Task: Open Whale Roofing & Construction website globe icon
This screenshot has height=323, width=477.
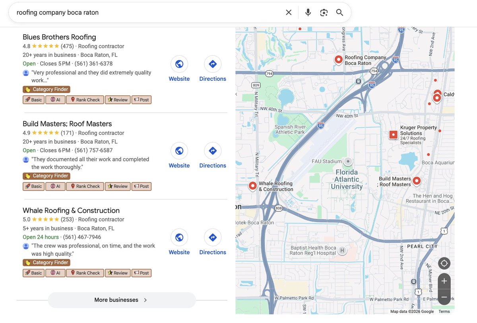Action: click(179, 237)
